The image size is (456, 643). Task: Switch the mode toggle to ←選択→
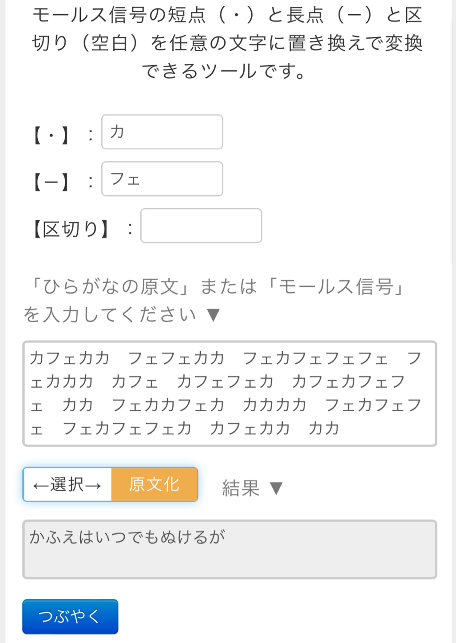coord(67,484)
